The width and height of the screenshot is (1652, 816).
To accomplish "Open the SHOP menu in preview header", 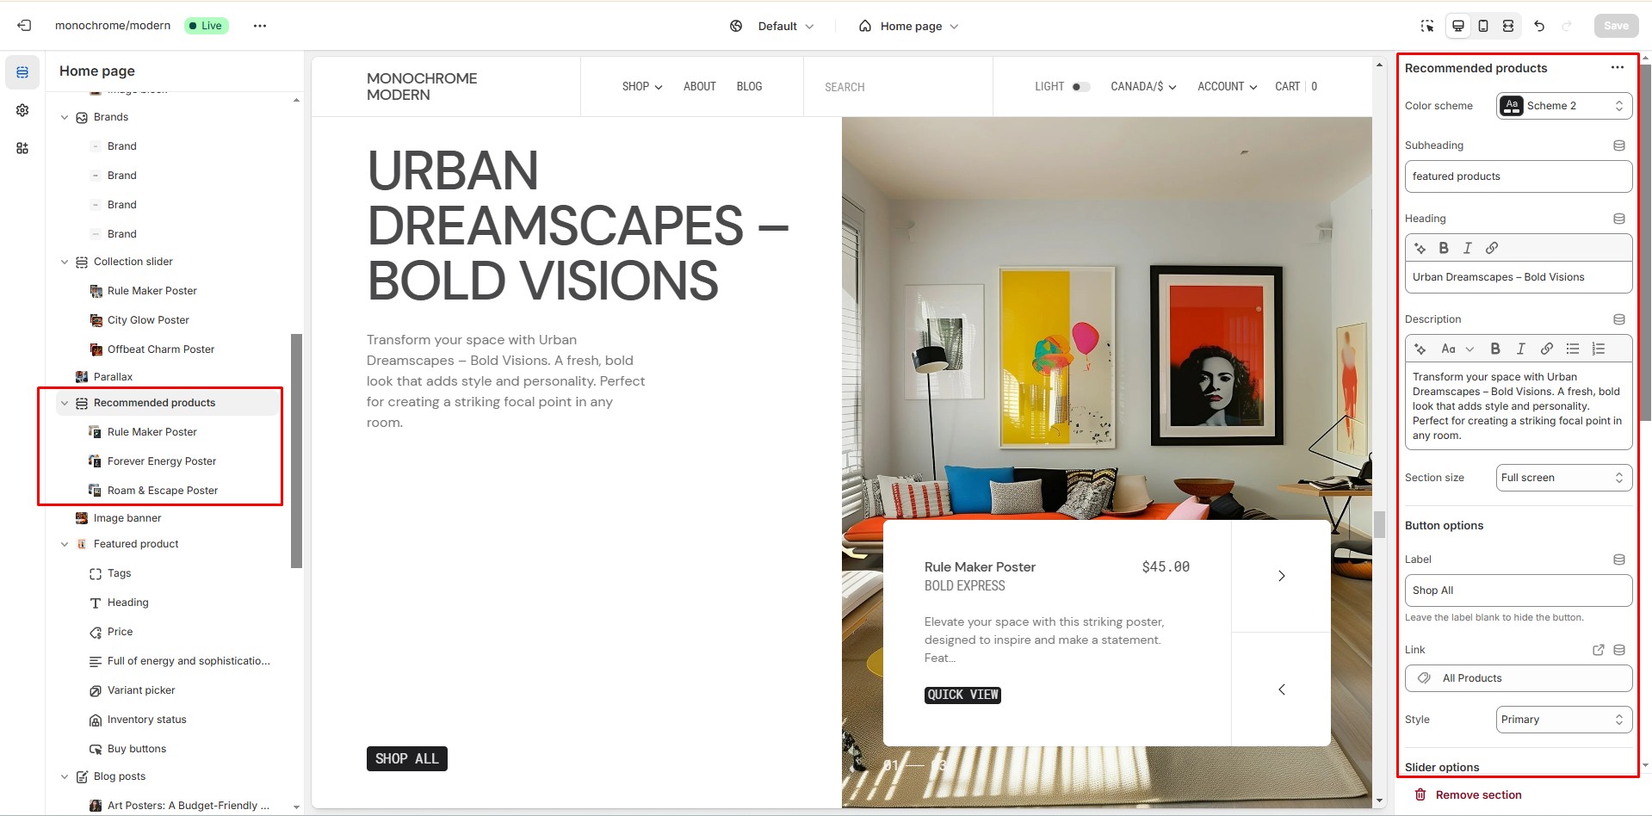I will [x=642, y=87].
